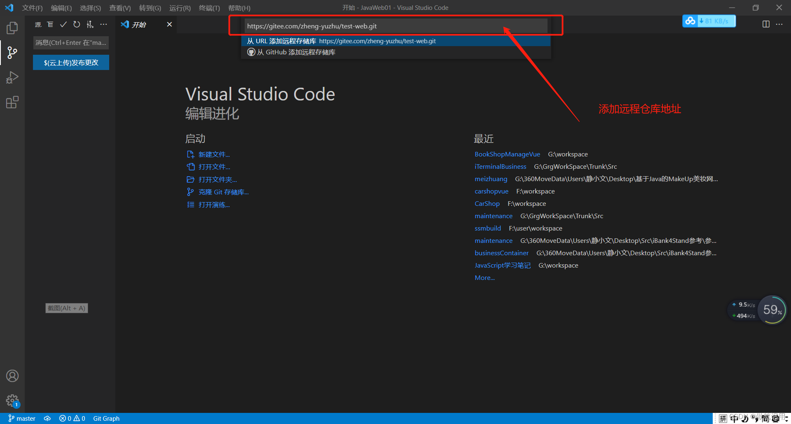Click the 拼 IME mode icon
The width and height of the screenshot is (791, 424).
click(723, 418)
